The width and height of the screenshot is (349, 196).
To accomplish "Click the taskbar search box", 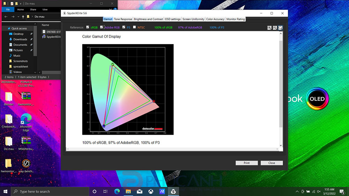I will click(x=50, y=191).
